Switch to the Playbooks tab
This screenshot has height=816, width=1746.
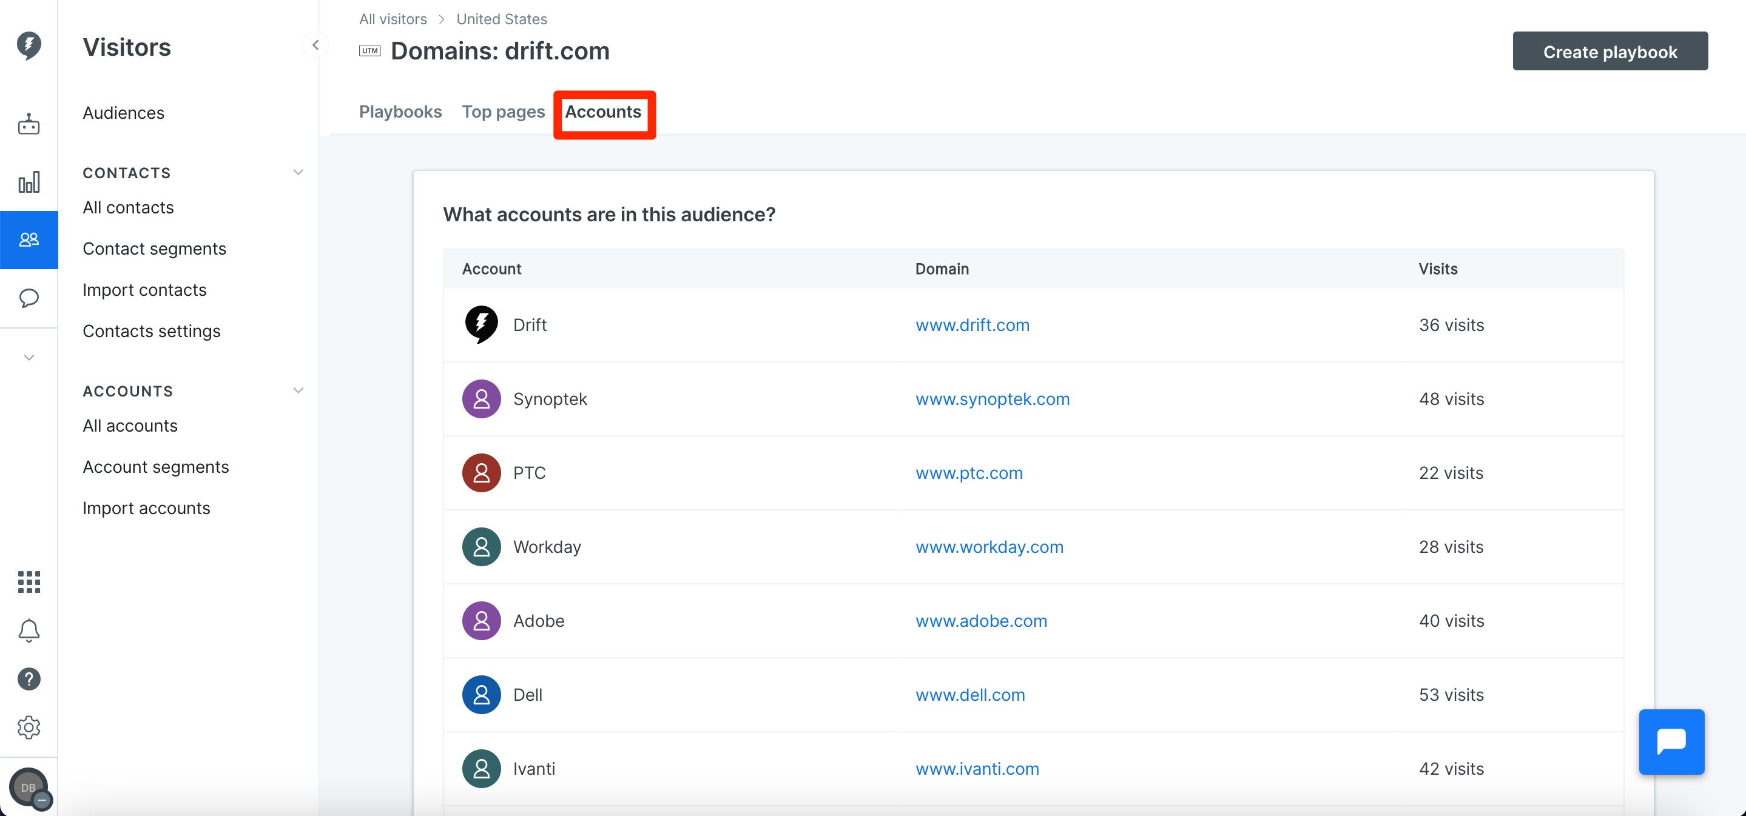(x=400, y=111)
